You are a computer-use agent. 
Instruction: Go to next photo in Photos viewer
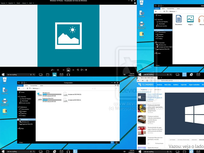tap(73, 70)
